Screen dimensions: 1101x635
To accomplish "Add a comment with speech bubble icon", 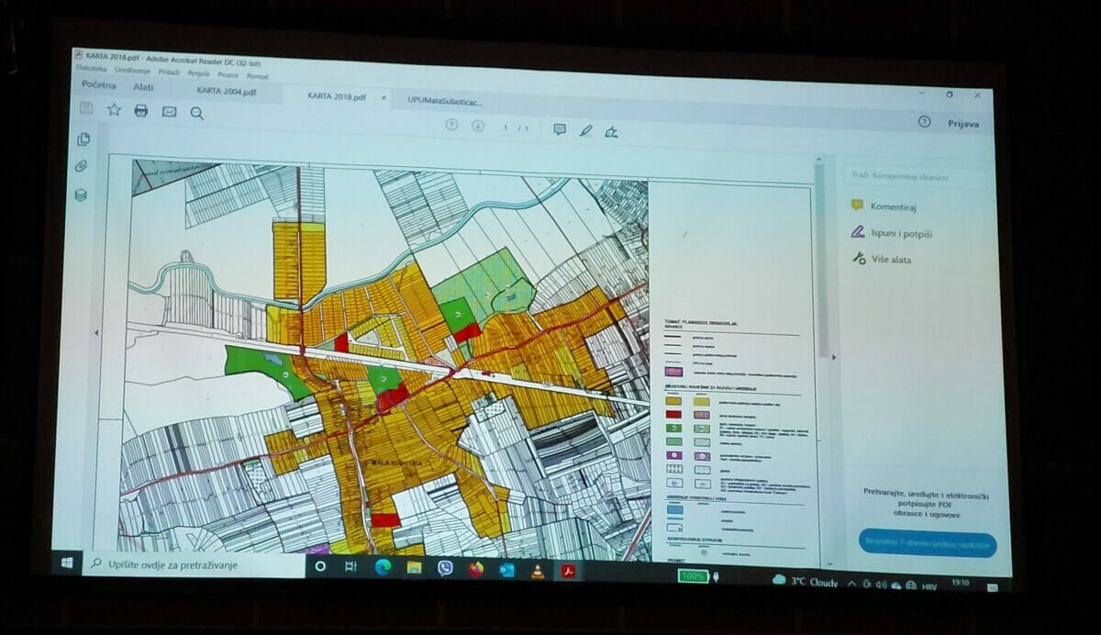I will pyautogui.click(x=559, y=129).
